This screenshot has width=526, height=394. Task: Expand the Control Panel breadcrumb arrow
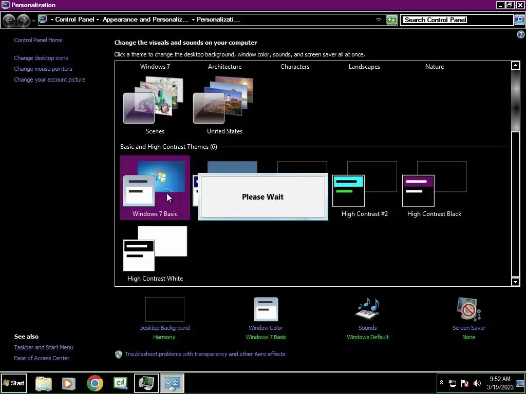(98, 20)
